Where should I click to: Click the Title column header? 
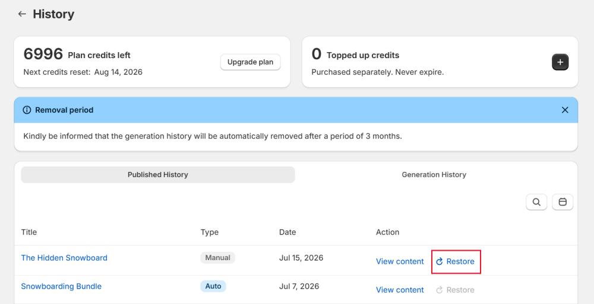click(29, 232)
